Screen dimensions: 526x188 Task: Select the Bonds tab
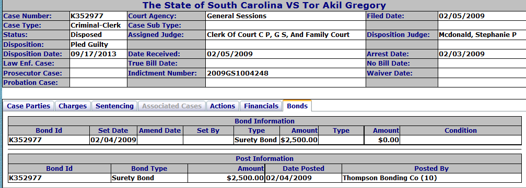297,106
